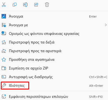
Task: Choose Αντιγραφή ως διαδρομής
Action: [x=54, y=77]
